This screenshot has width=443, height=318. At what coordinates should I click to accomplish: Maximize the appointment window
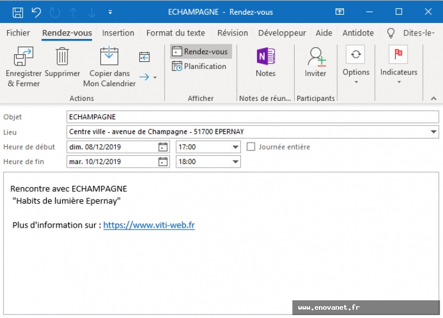(x=399, y=12)
